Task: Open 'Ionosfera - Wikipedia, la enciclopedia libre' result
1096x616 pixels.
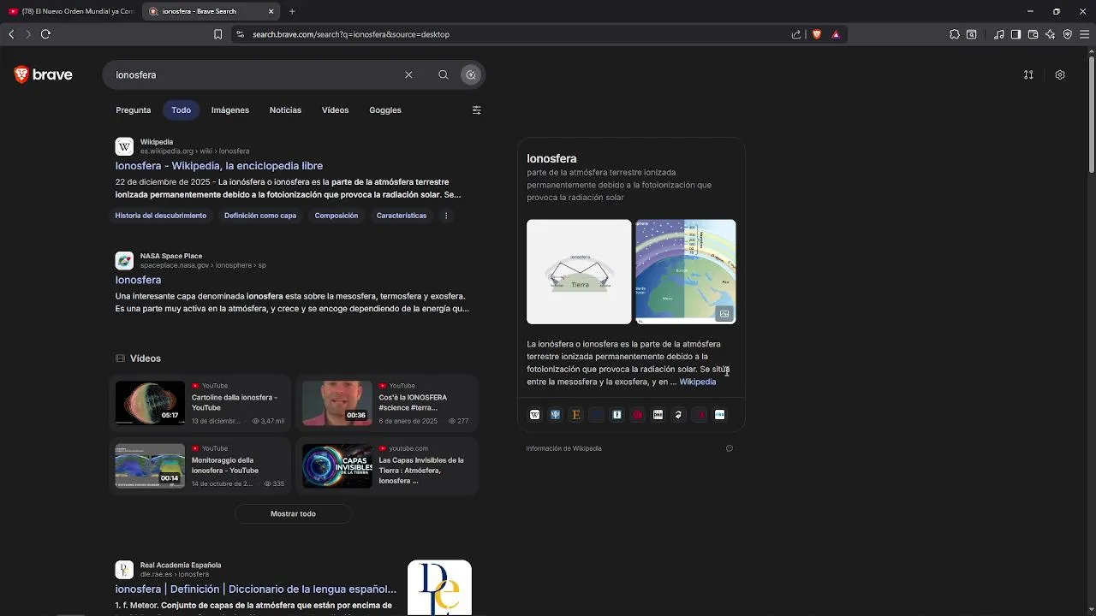Action: [219, 166]
